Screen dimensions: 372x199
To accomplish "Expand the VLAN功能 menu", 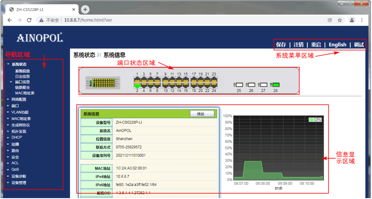I will pyautogui.click(x=20, y=112).
